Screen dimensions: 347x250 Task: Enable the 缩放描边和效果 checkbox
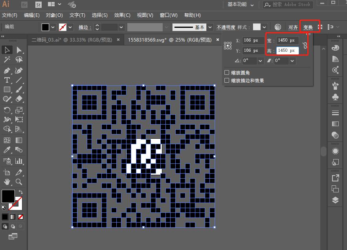click(227, 80)
